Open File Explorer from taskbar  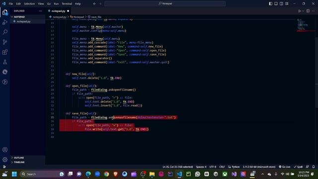(152, 174)
